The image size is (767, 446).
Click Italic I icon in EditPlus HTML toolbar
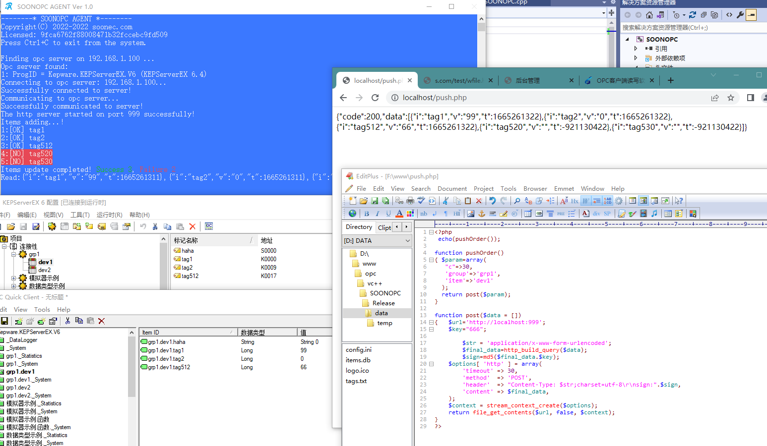pos(378,214)
